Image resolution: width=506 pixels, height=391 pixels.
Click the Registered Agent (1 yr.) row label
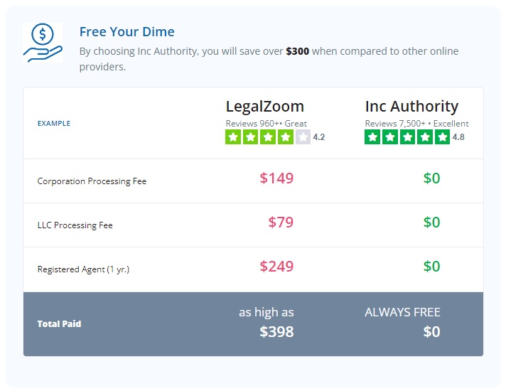point(83,269)
